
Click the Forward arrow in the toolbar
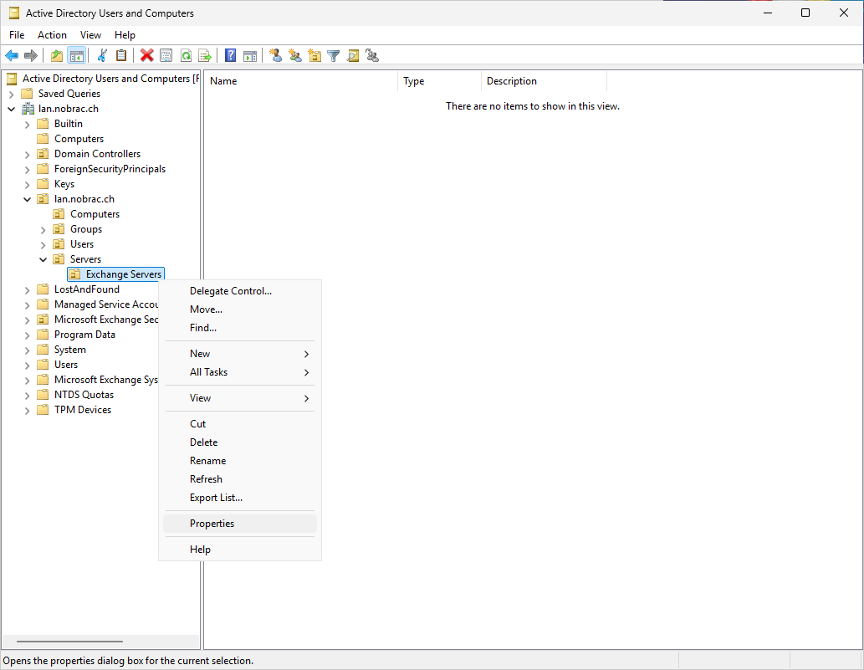point(31,56)
